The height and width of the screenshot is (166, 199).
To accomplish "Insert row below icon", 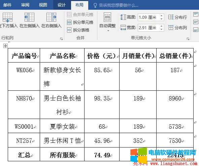I will (7, 17).
